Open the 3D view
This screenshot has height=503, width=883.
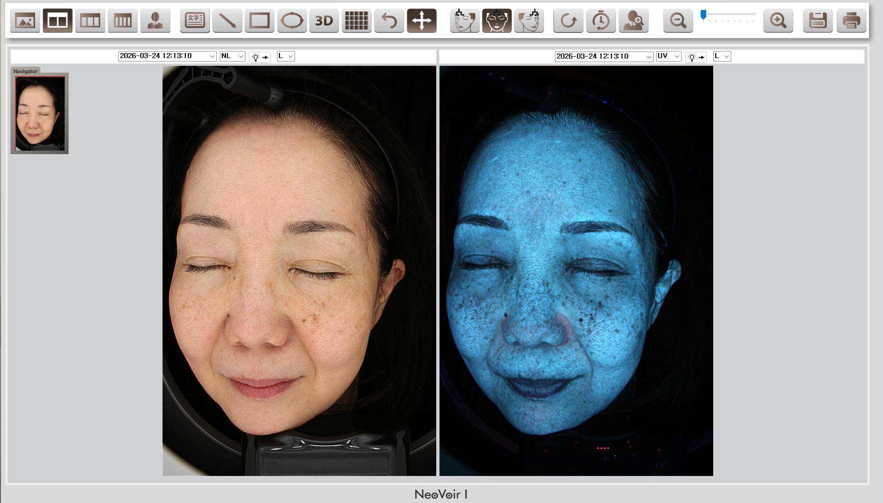click(x=324, y=21)
